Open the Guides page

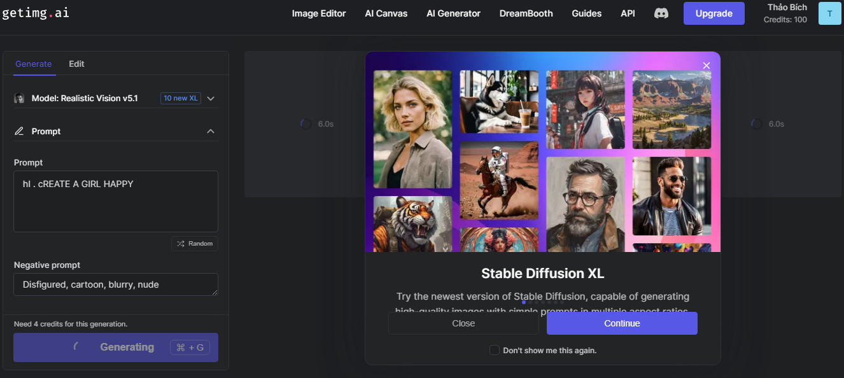pos(587,13)
